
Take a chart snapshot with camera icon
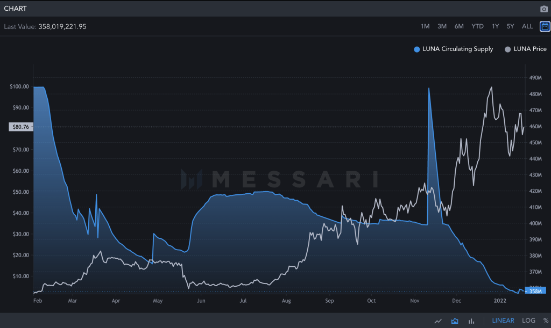click(543, 9)
